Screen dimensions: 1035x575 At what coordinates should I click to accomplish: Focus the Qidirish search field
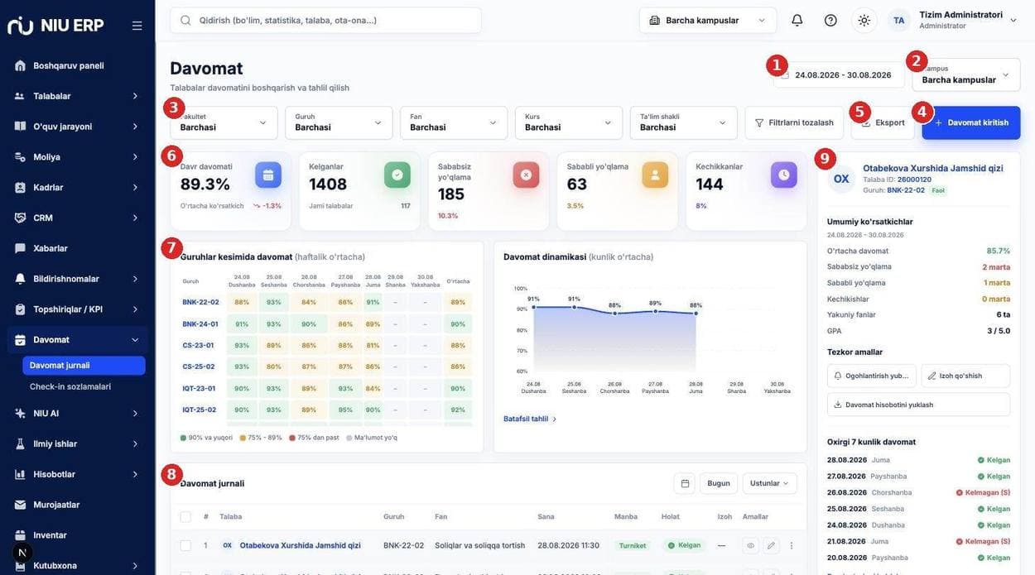325,21
